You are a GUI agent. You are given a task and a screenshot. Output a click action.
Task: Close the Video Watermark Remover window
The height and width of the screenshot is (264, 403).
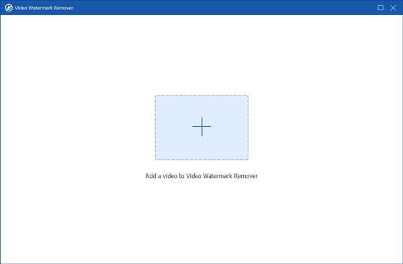[x=393, y=7]
